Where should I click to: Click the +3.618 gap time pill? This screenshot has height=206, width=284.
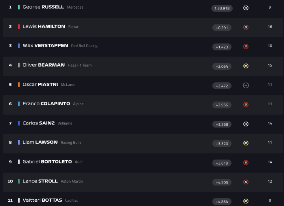(x=222, y=163)
